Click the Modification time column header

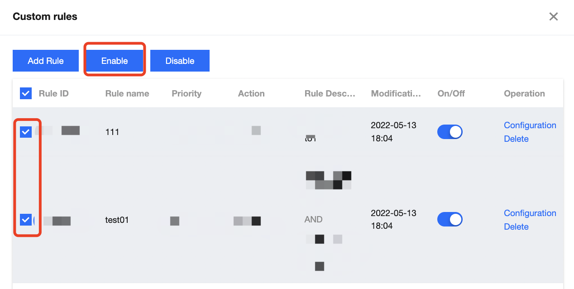coord(396,94)
